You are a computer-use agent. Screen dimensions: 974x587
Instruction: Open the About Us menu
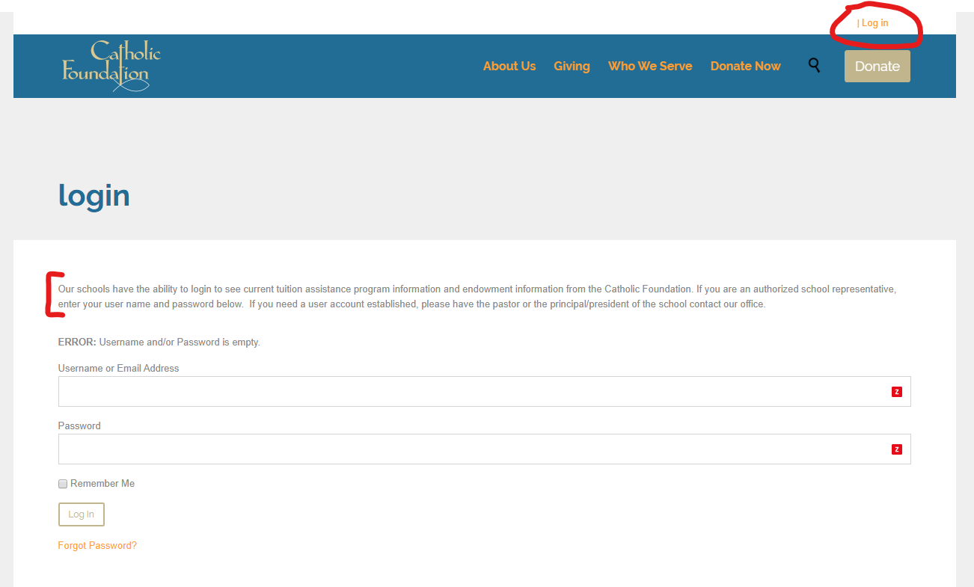[509, 66]
